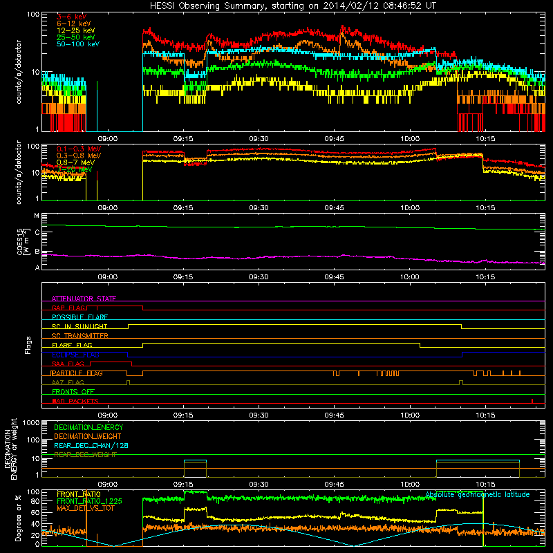Click counts/s/detector axis title of MeV panel
The image size is (553, 553).
tap(19, 172)
